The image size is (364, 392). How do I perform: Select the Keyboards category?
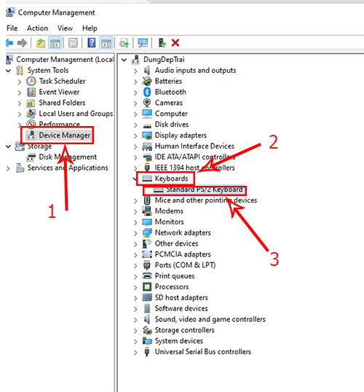click(171, 179)
